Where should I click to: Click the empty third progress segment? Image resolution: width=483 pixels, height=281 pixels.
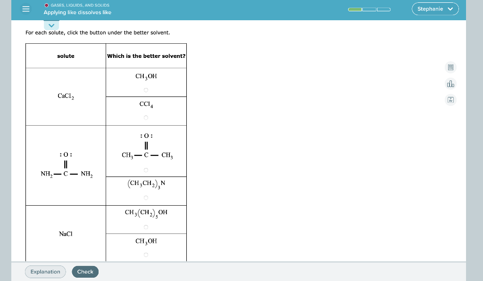[x=383, y=9]
